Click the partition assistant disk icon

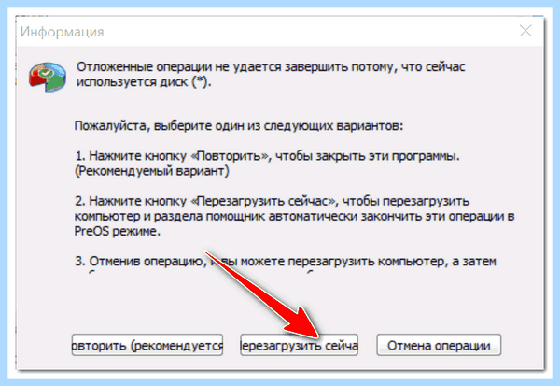(x=48, y=77)
